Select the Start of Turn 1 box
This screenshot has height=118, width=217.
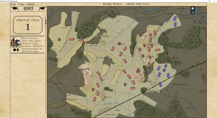pyautogui.click(x=28, y=25)
